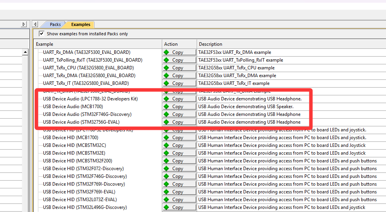The width and height of the screenshot is (386, 212).
Task: Click description 'TAE32G58xx UART_TxRx_CPU example'
Action: (236, 68)
